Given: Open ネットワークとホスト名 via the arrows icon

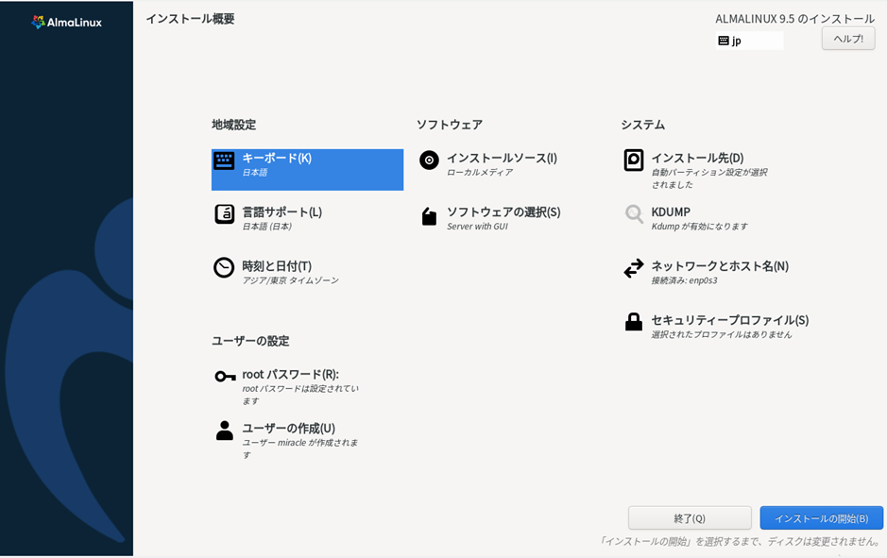Looking at the screenshot, I should point(635,268).
